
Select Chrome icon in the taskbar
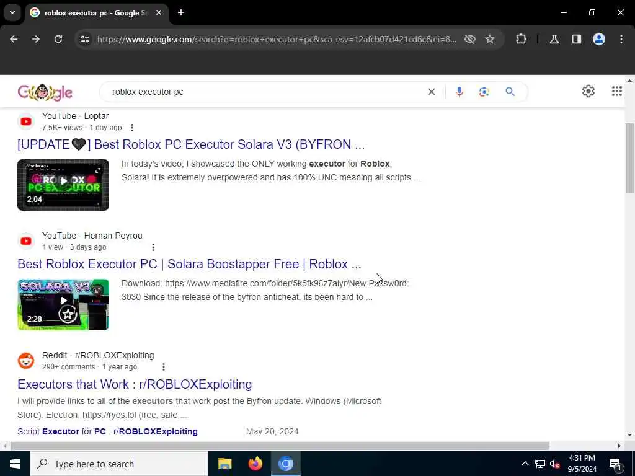click(x=285, y=464)
